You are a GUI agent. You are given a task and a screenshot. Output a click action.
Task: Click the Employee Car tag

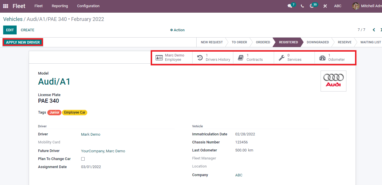coord(75,112)
